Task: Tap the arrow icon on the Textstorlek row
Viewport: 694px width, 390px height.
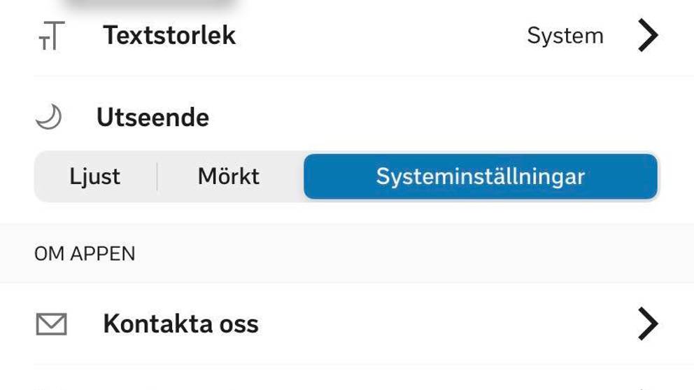Action: 648,36
